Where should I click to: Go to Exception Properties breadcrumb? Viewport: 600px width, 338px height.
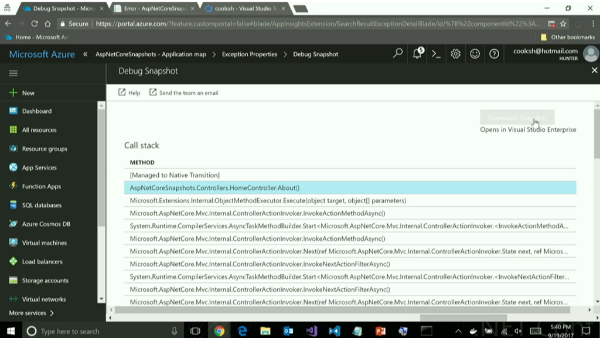coord(250,54)
